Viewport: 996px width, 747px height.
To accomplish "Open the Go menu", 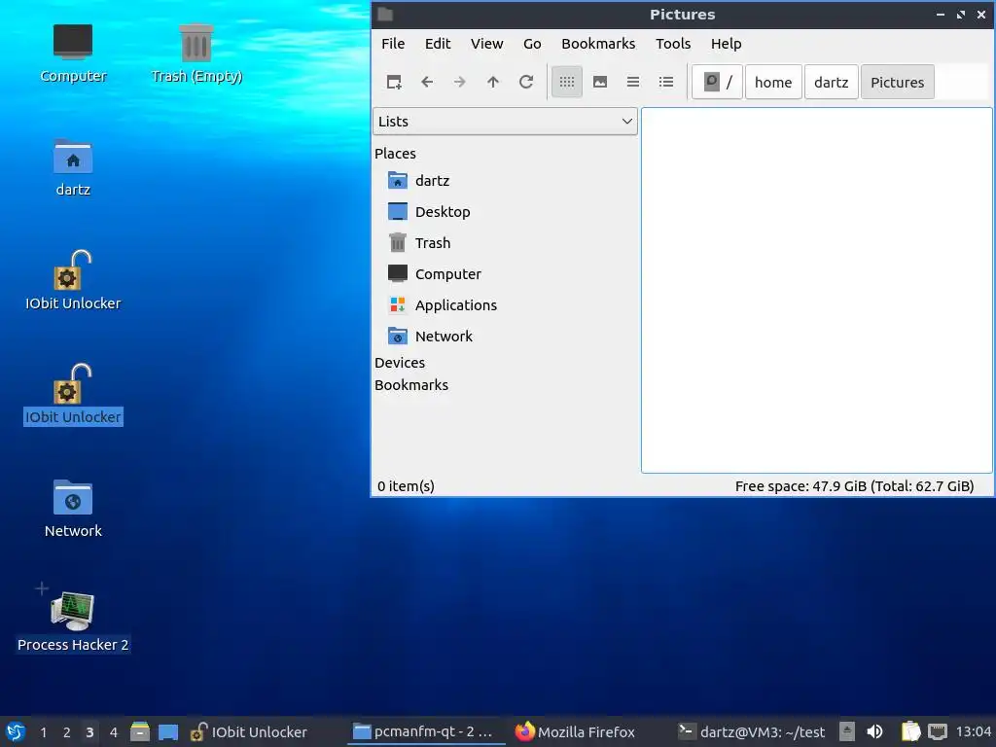I will point(532,44).
